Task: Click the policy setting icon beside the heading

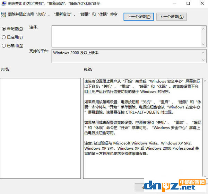Action: [x=3, y=15]
